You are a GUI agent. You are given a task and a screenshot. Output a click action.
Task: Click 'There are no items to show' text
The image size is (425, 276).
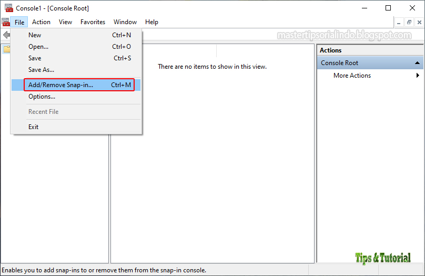point(212,67)
